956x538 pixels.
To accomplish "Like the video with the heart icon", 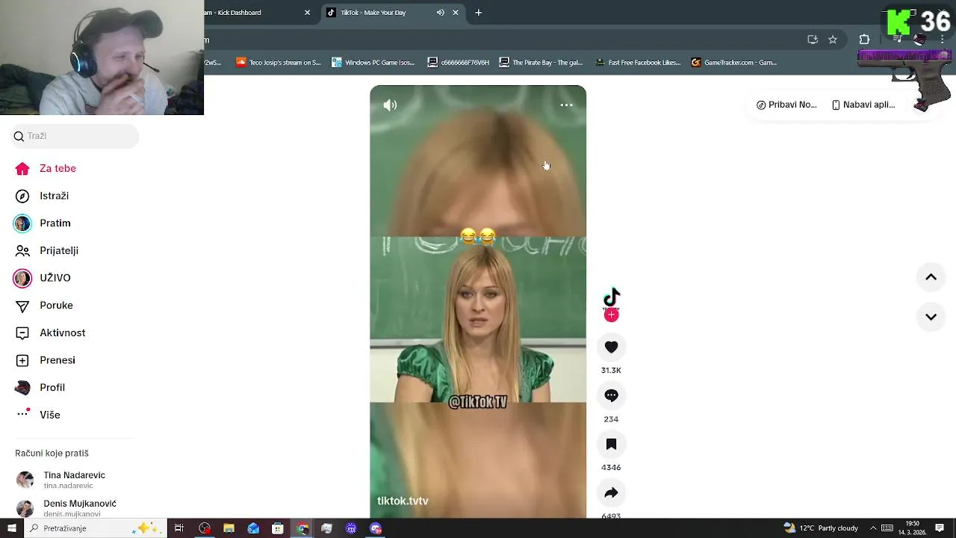I will [611, 347].
